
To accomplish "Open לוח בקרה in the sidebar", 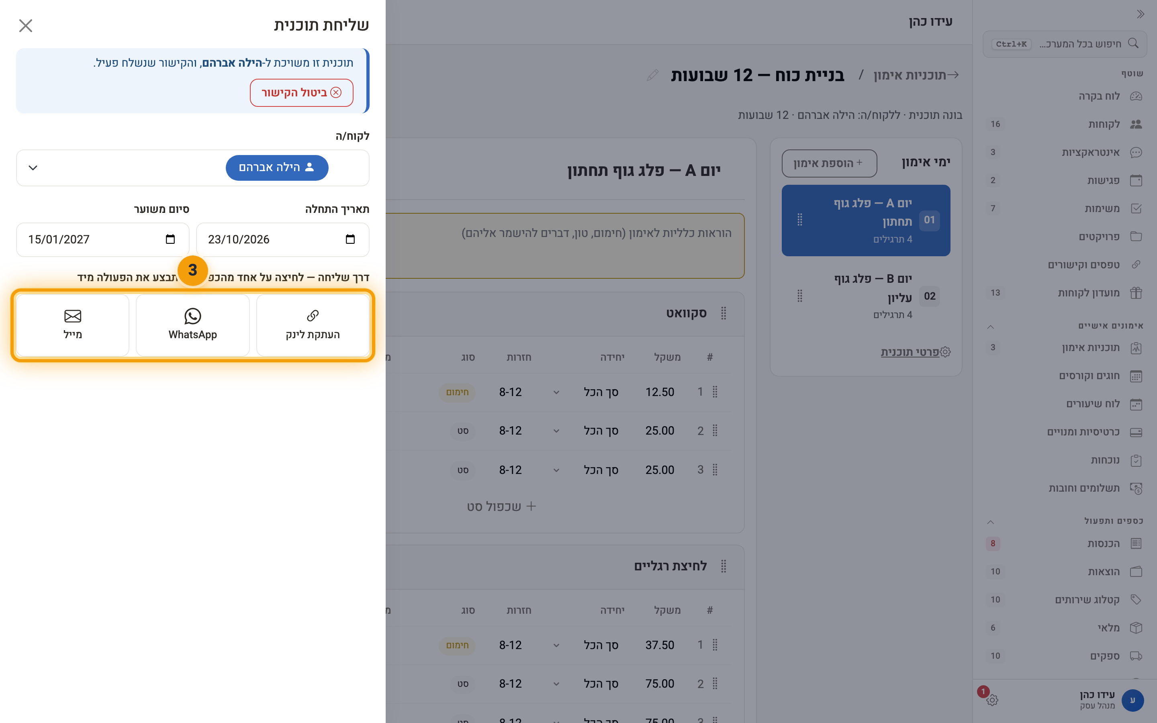I will (x=1065, y=96).
